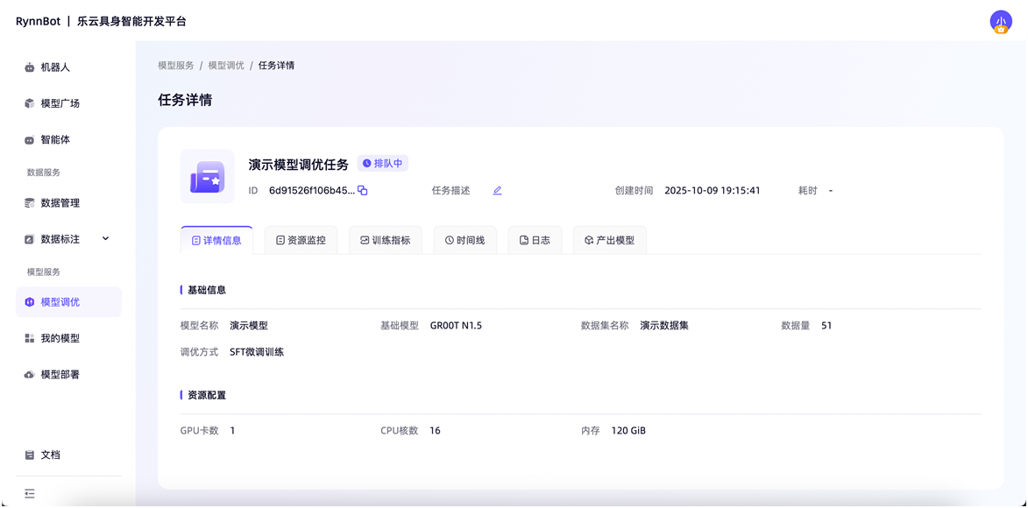The width and height of the screenshot is (1028, 508).
Task: Expand the 数据标注 chevron
Action: [x=105, y=238]
